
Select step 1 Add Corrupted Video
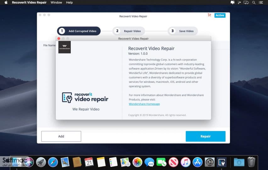coord(79,31)
